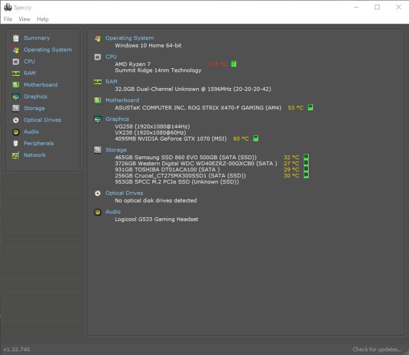Click the Network icon in sidebar
Viewport: 409px width, 355px height.
pyautogui.click(x=16, y=155)
